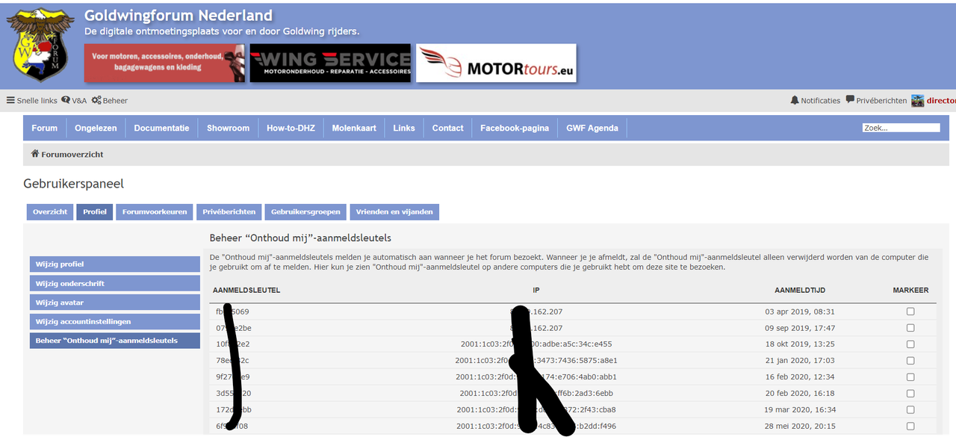Image resolution: width=956 pixels, height=437 pixels.
Task: Open Notificaties bell dropdown
Action: [816, 100]
